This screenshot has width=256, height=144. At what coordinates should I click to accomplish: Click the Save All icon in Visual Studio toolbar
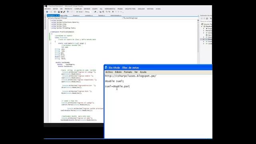[64, 12]
